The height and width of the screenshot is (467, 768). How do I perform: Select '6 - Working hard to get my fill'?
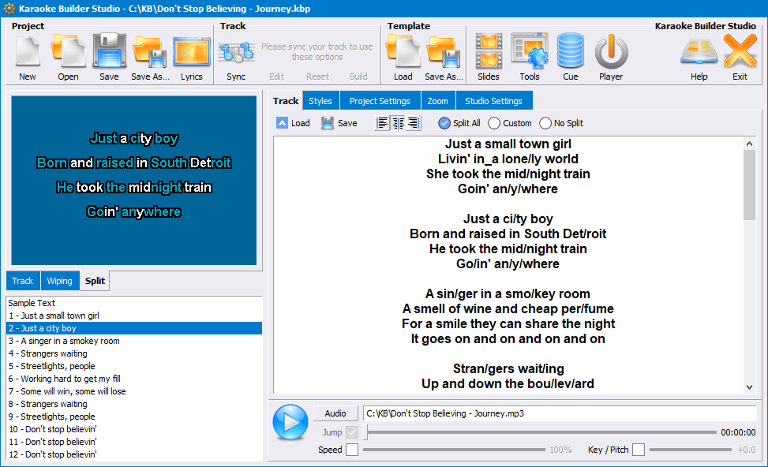pos(133,379)
